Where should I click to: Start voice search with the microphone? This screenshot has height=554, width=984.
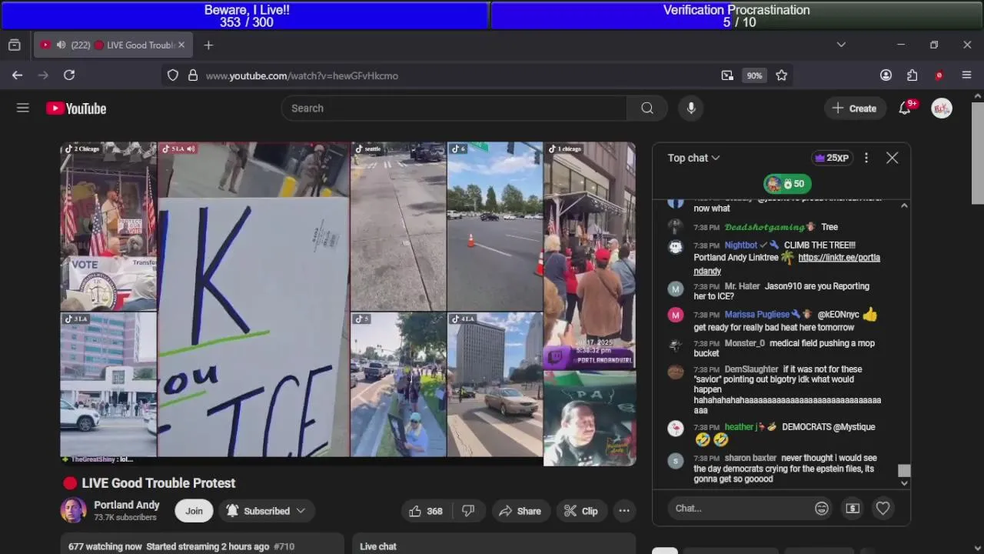(x=691, y=108)
